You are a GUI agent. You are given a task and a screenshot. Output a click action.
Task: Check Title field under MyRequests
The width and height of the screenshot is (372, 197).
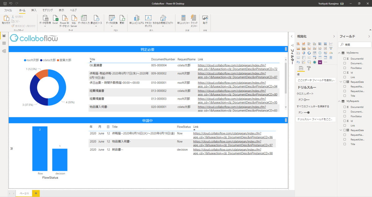click(344, 144)
